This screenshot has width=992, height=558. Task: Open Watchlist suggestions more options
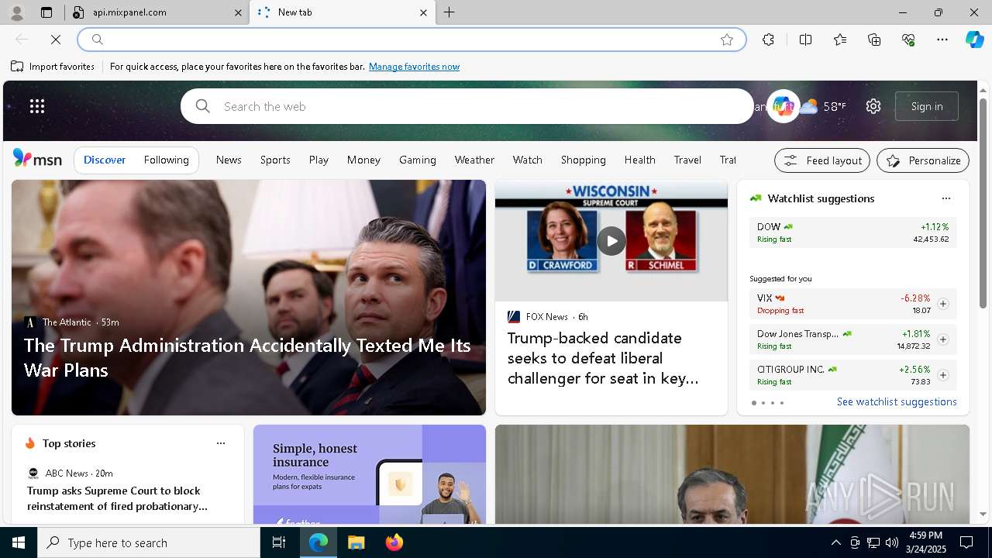[x=945, y=198]
